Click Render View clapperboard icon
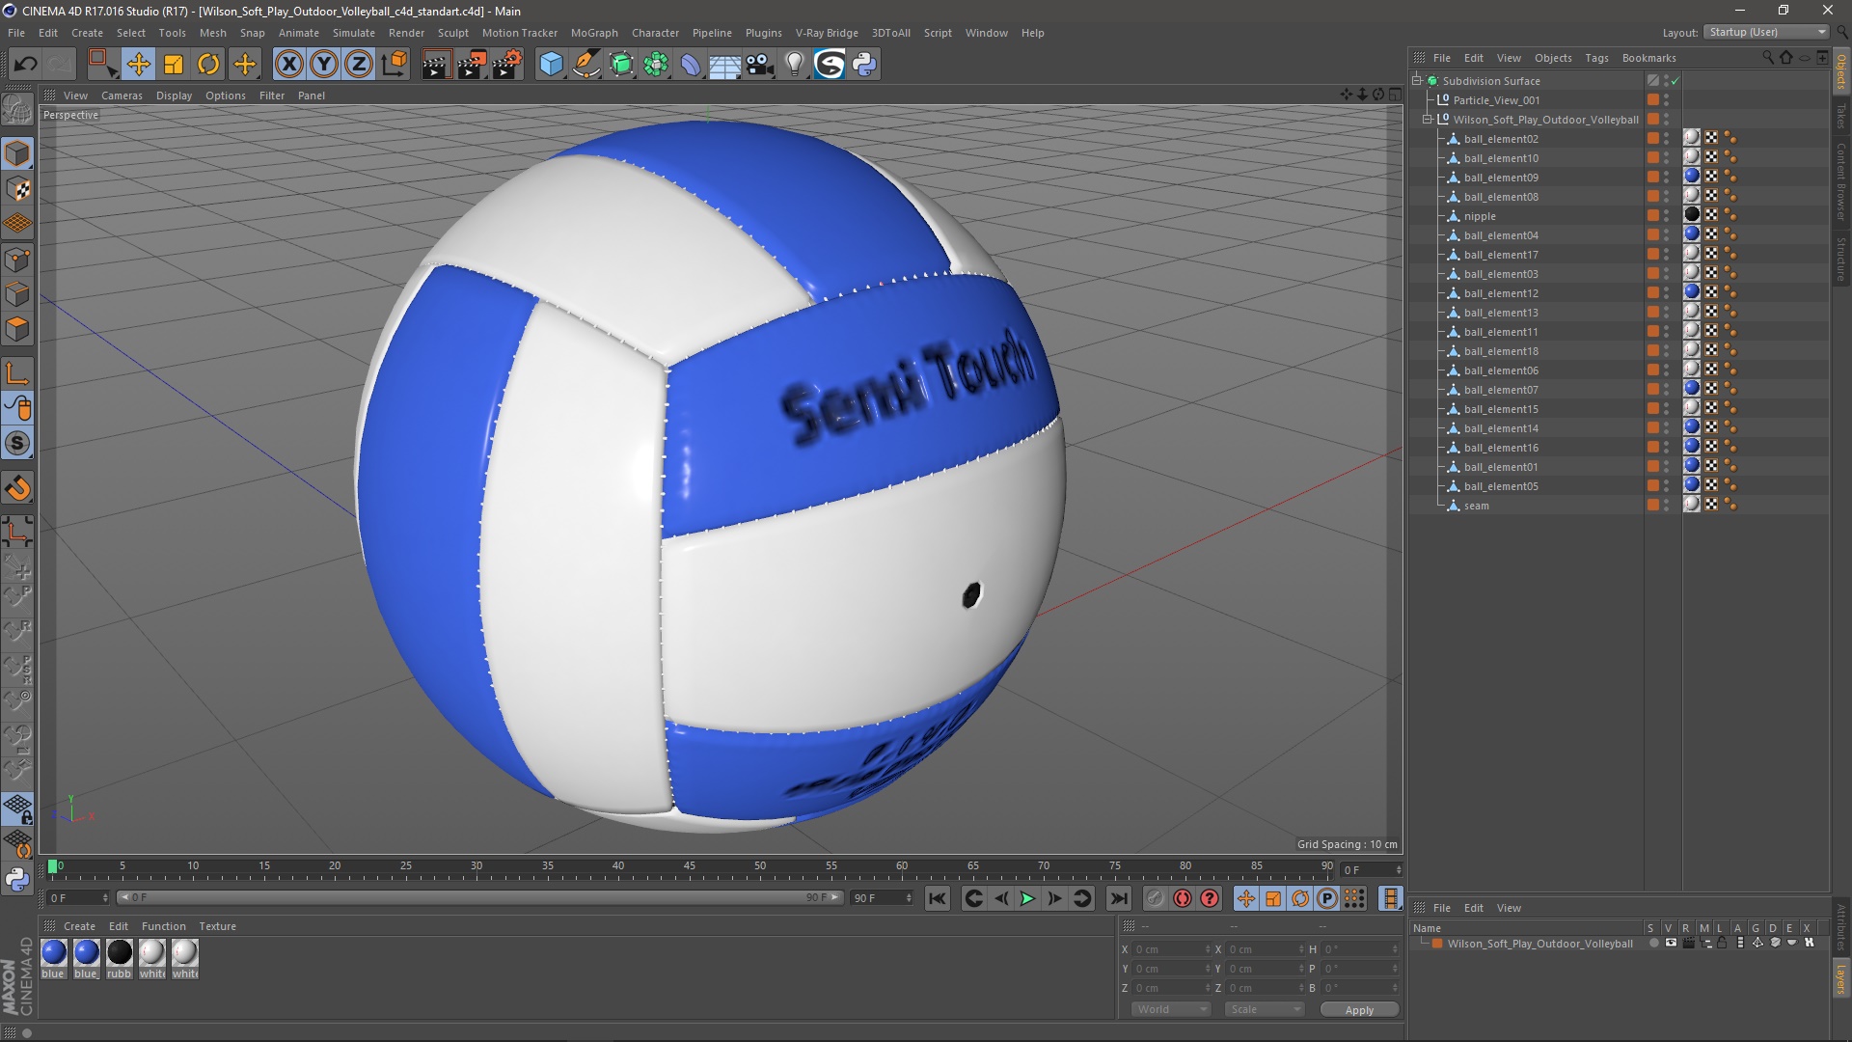Viewport: 1852px width, 1042px height. tap(436, 65)
